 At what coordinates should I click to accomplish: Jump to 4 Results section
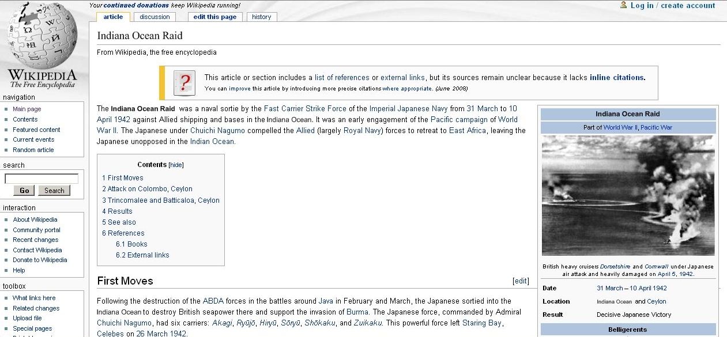[x=118, y=211]
